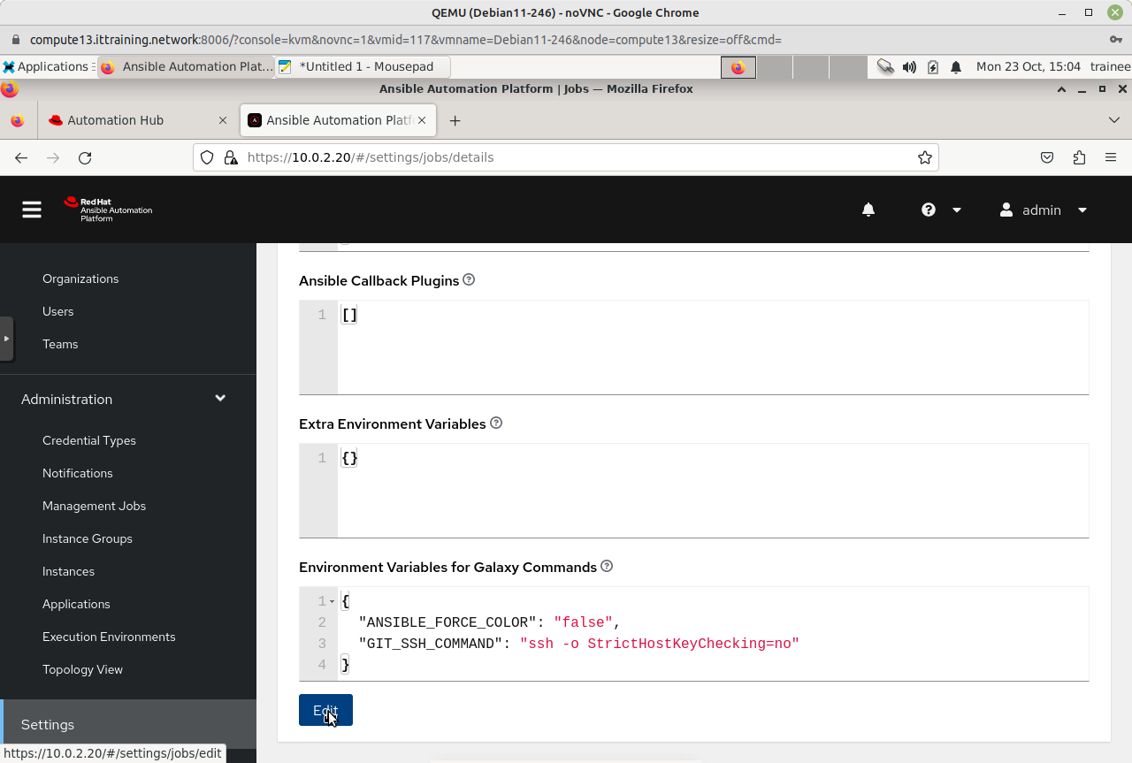
Task: Click the trainee user label in the panel
Action: [x=1111, y=66]
